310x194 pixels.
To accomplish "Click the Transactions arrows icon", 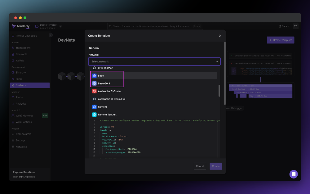I will click(x=13, y=48).
